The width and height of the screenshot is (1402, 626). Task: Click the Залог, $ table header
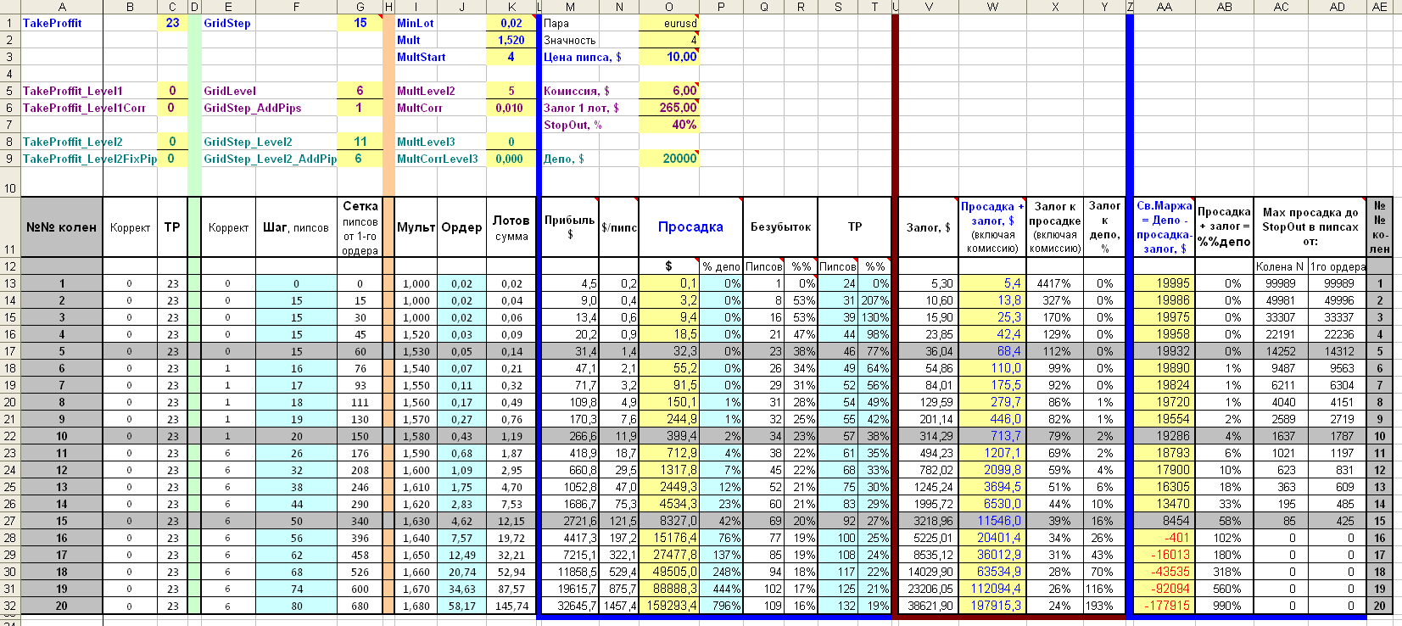[x=929, y=227]
